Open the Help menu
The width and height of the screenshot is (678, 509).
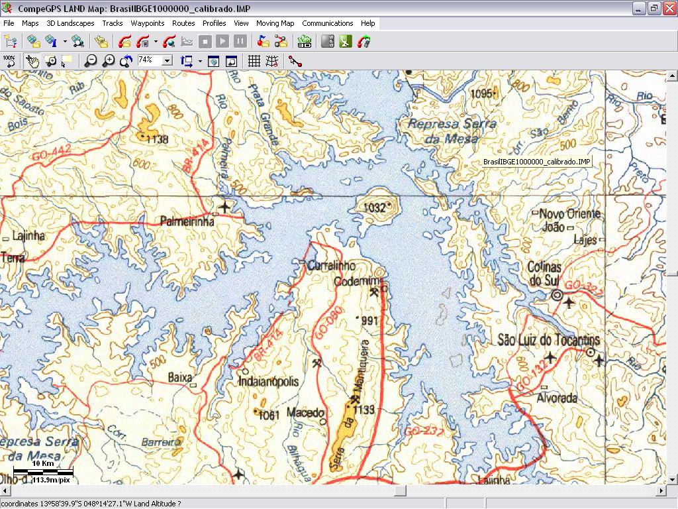tap(368, 23)
